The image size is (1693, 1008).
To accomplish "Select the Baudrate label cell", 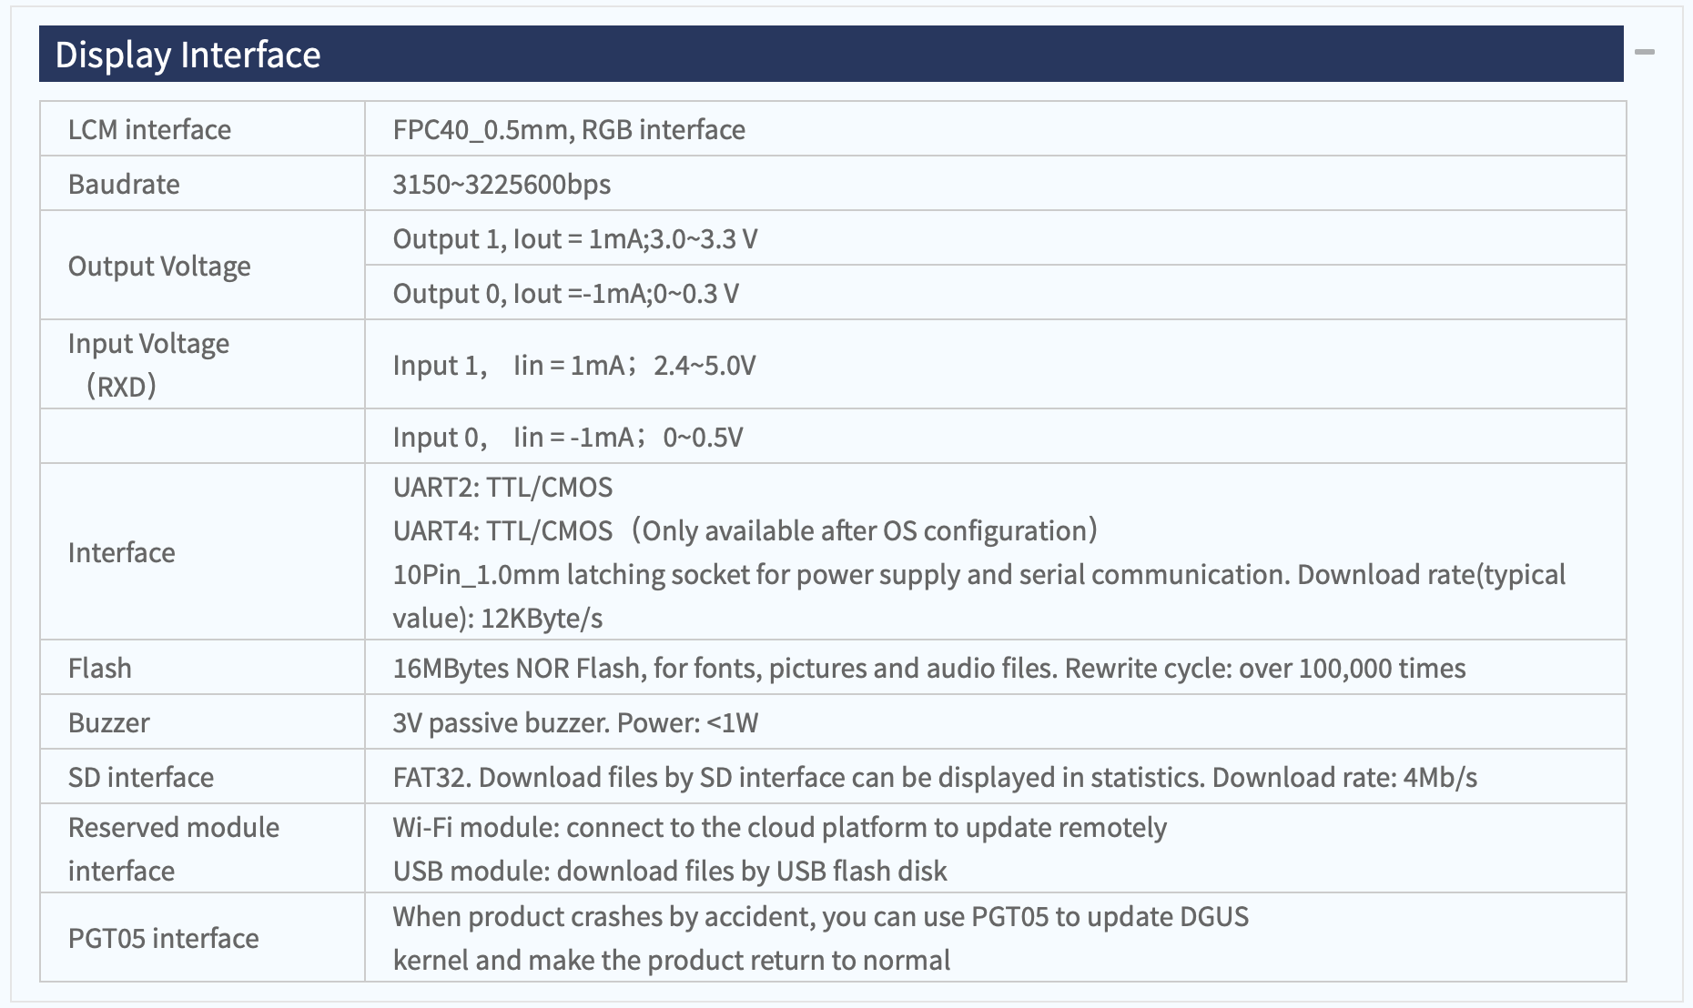I will [202, 184].
